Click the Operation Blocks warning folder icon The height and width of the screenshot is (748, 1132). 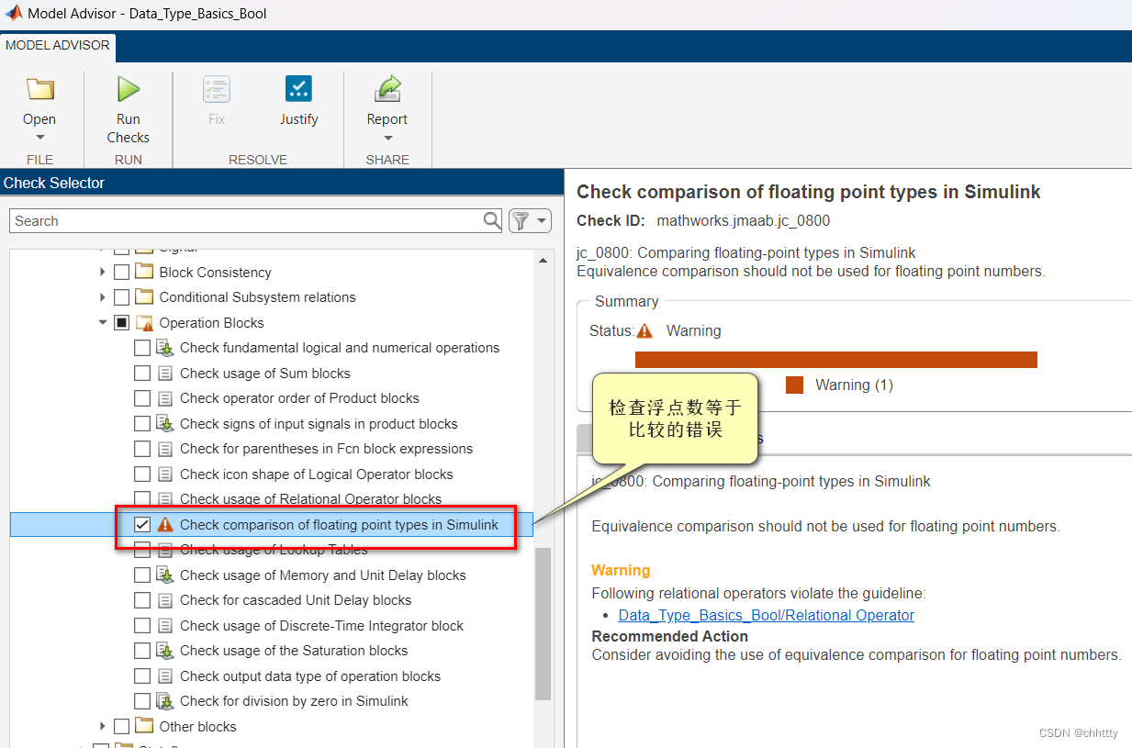click(x=144, y=322)
